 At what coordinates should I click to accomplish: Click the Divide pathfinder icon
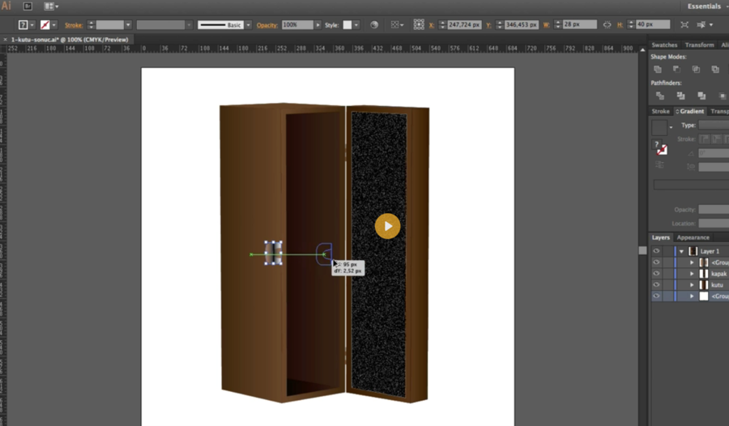[x=659, y=96]
